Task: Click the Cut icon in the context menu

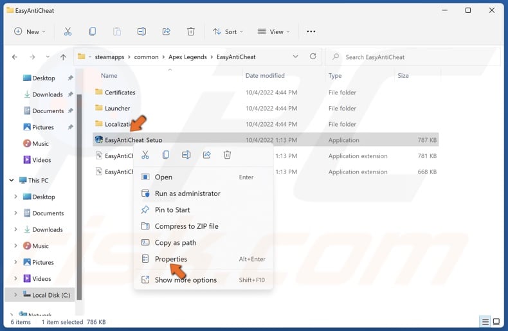Action: pyautogui.click(x=145, y=155)
